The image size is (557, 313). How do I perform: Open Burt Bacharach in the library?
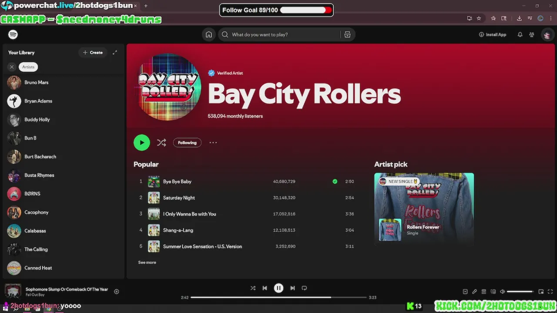point(63,156)
